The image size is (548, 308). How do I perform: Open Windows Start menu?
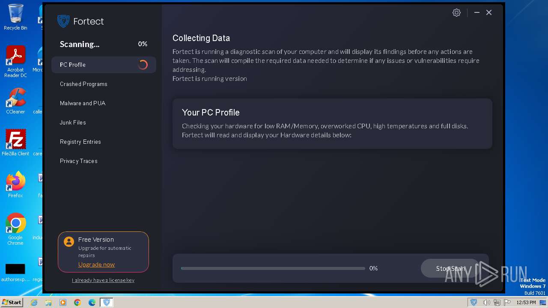pyautogui.click(x=12, y=302)
